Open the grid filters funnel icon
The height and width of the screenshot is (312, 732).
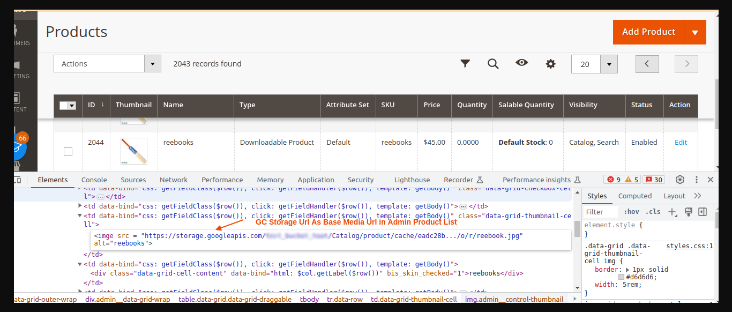465,63
